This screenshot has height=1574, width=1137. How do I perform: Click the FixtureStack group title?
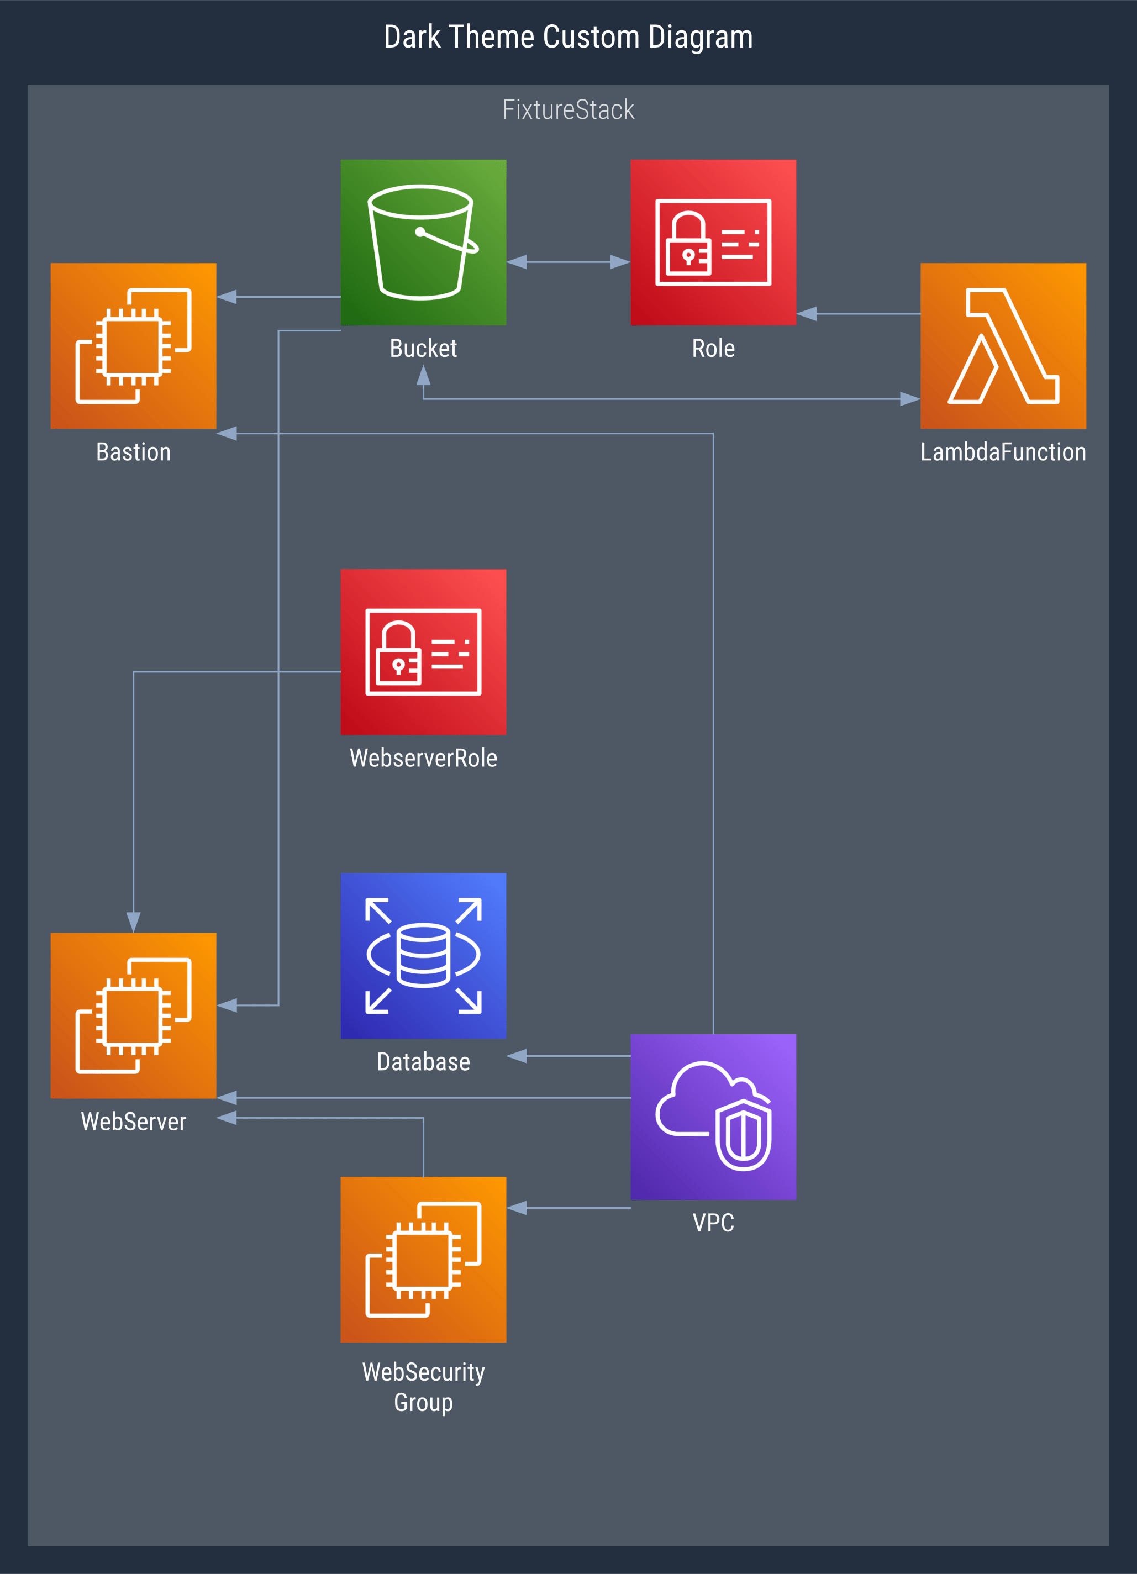[568, 109]
